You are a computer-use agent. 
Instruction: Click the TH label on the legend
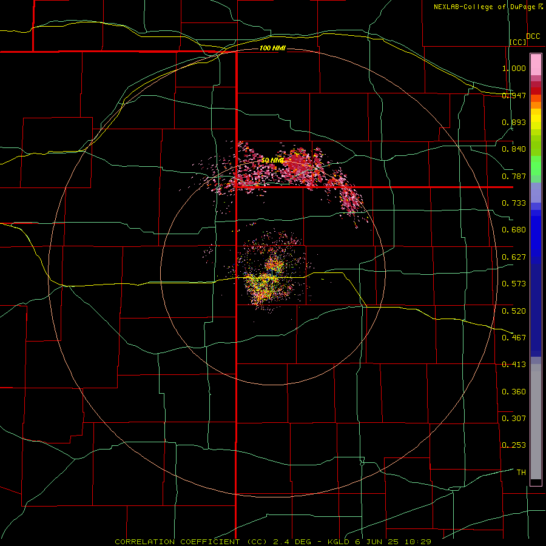point(521,472)
